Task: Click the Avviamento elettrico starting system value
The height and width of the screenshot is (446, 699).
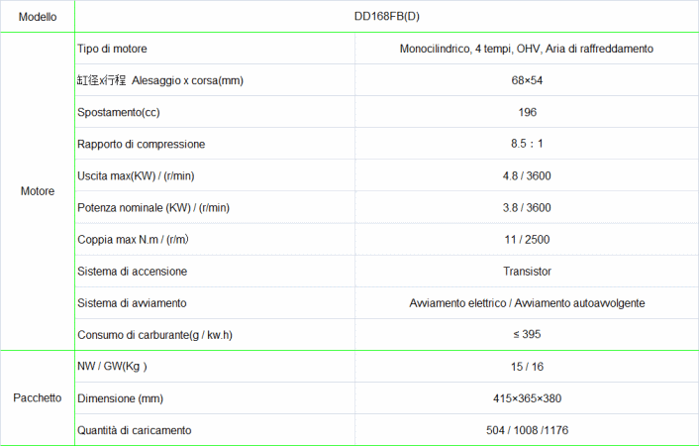Action: (526, 302)
